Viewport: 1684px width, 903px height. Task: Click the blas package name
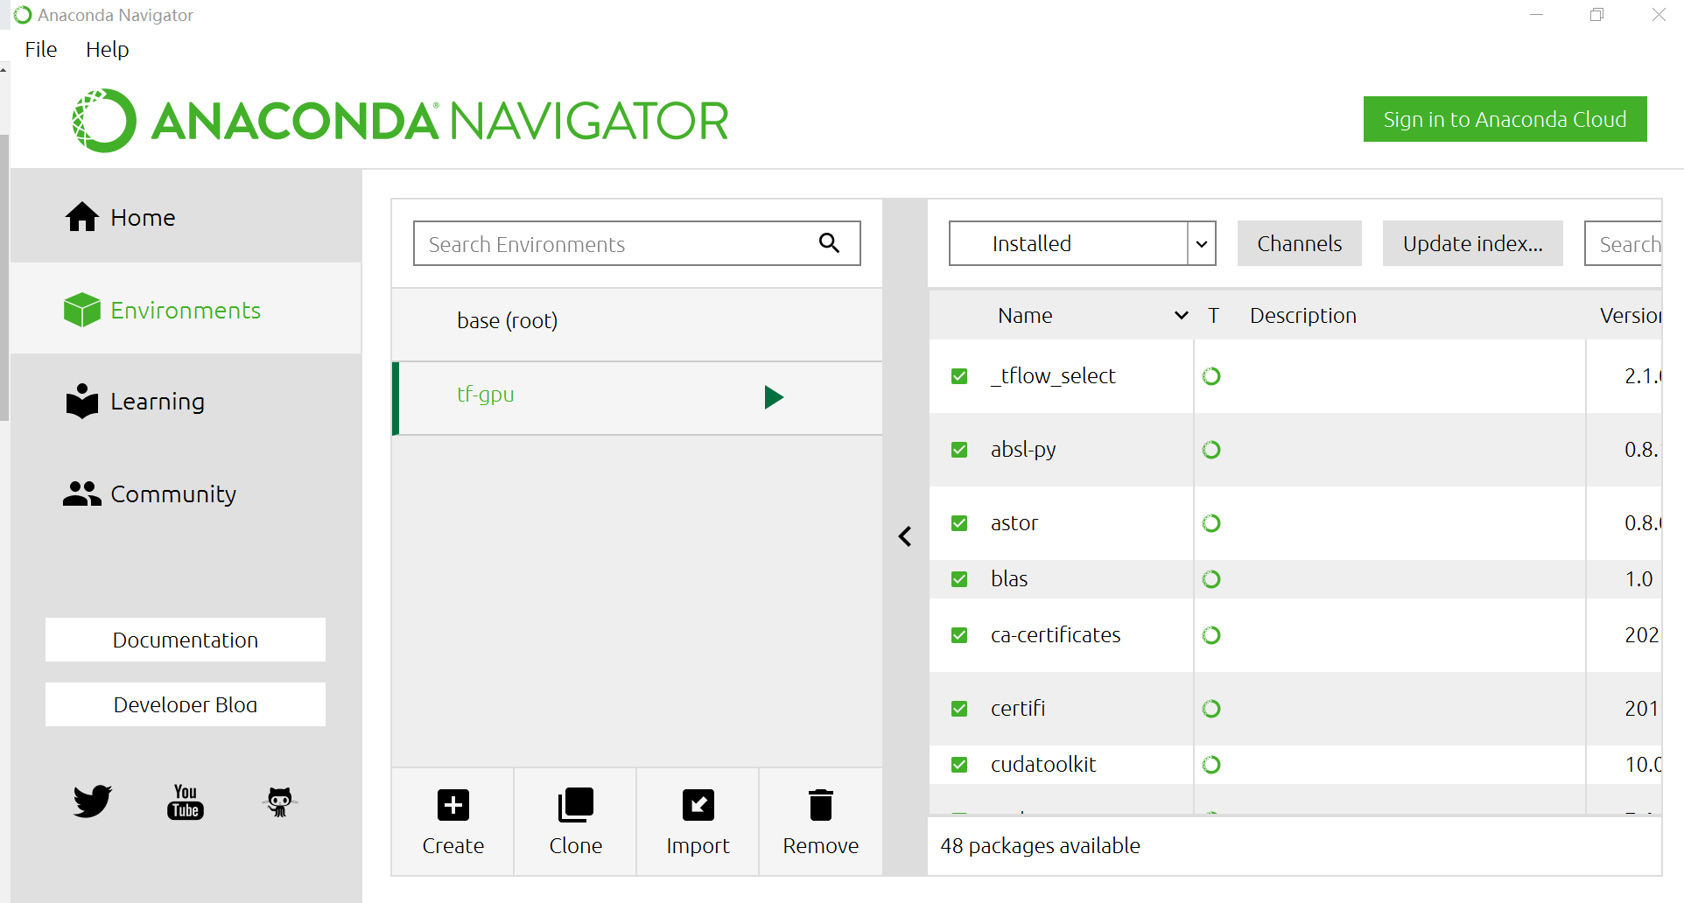click(1009, 579)
